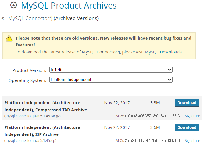Download the ZIP Archive
Viewport: 206px width, 148px height.
(187, 127)
